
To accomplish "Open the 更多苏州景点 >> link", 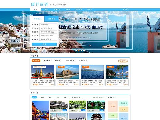I will pos(98,97).
